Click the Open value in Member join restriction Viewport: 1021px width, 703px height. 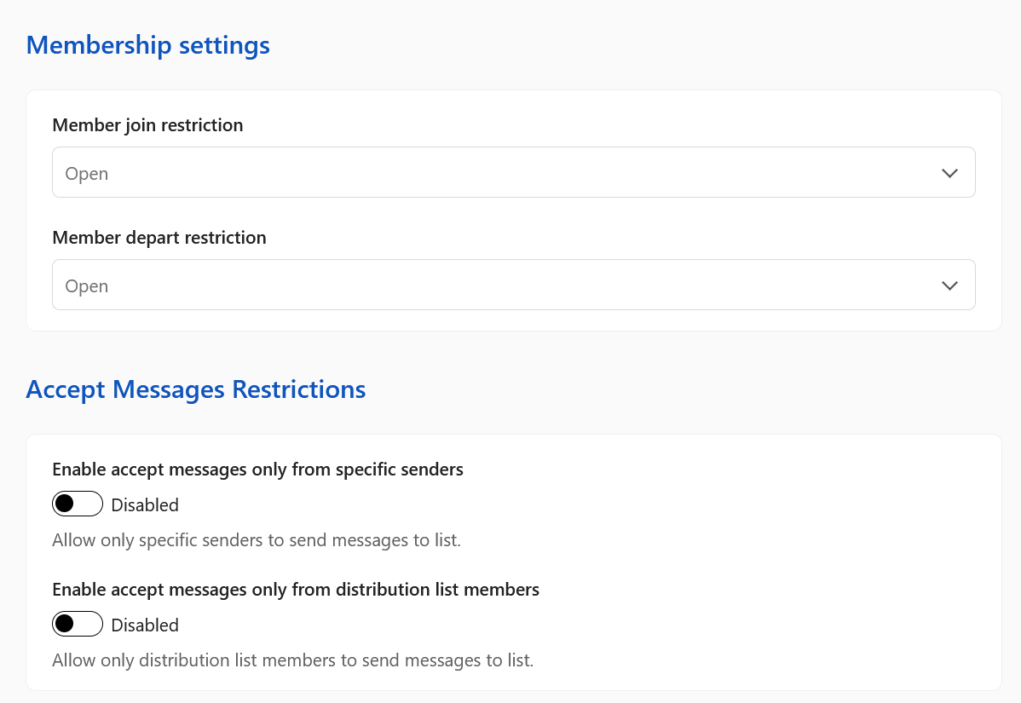[86, 173]
